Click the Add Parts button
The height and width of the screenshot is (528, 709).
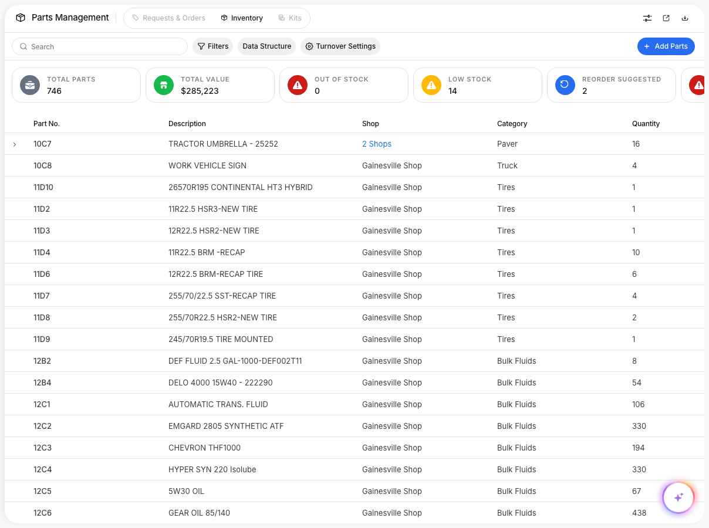[x=666, y=46]
